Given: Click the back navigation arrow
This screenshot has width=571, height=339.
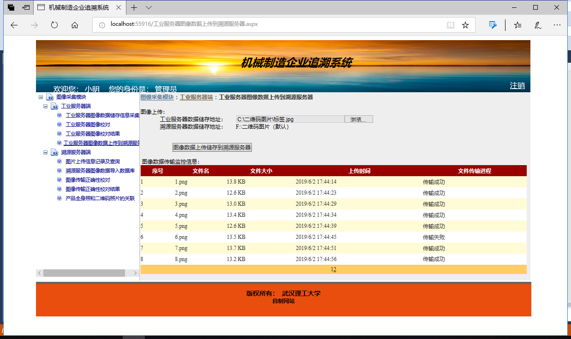Looking at the screenshot, I should point(14,25).
